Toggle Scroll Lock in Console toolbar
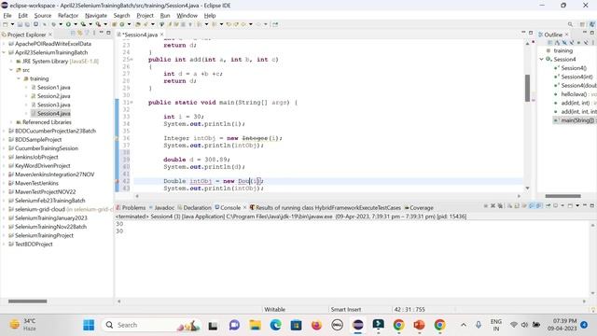597x336 pixels. (x=517, y=205)
